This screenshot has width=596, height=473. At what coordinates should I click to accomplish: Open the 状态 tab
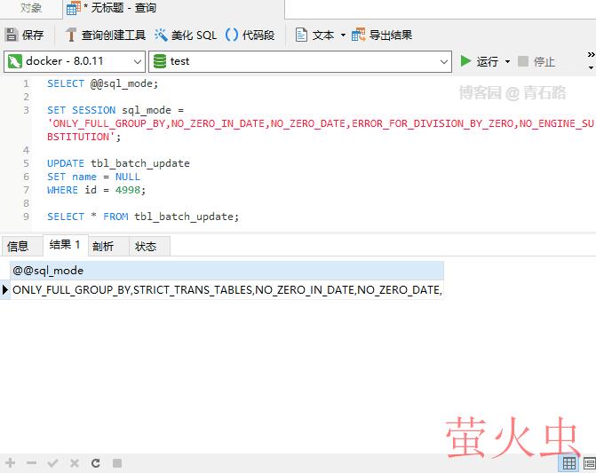click(146, 246)
